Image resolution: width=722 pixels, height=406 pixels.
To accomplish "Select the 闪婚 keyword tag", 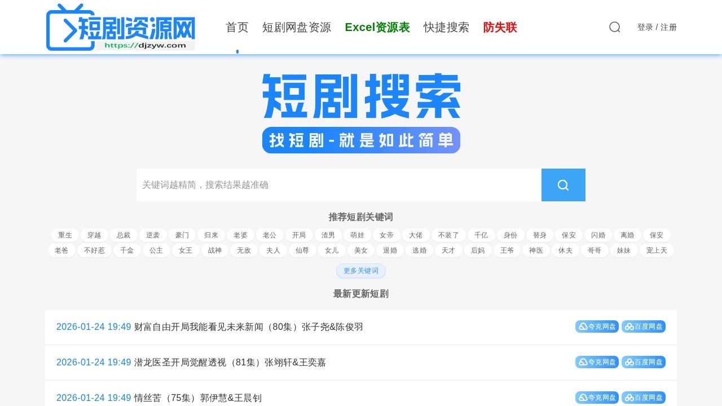I will [598, 235].
